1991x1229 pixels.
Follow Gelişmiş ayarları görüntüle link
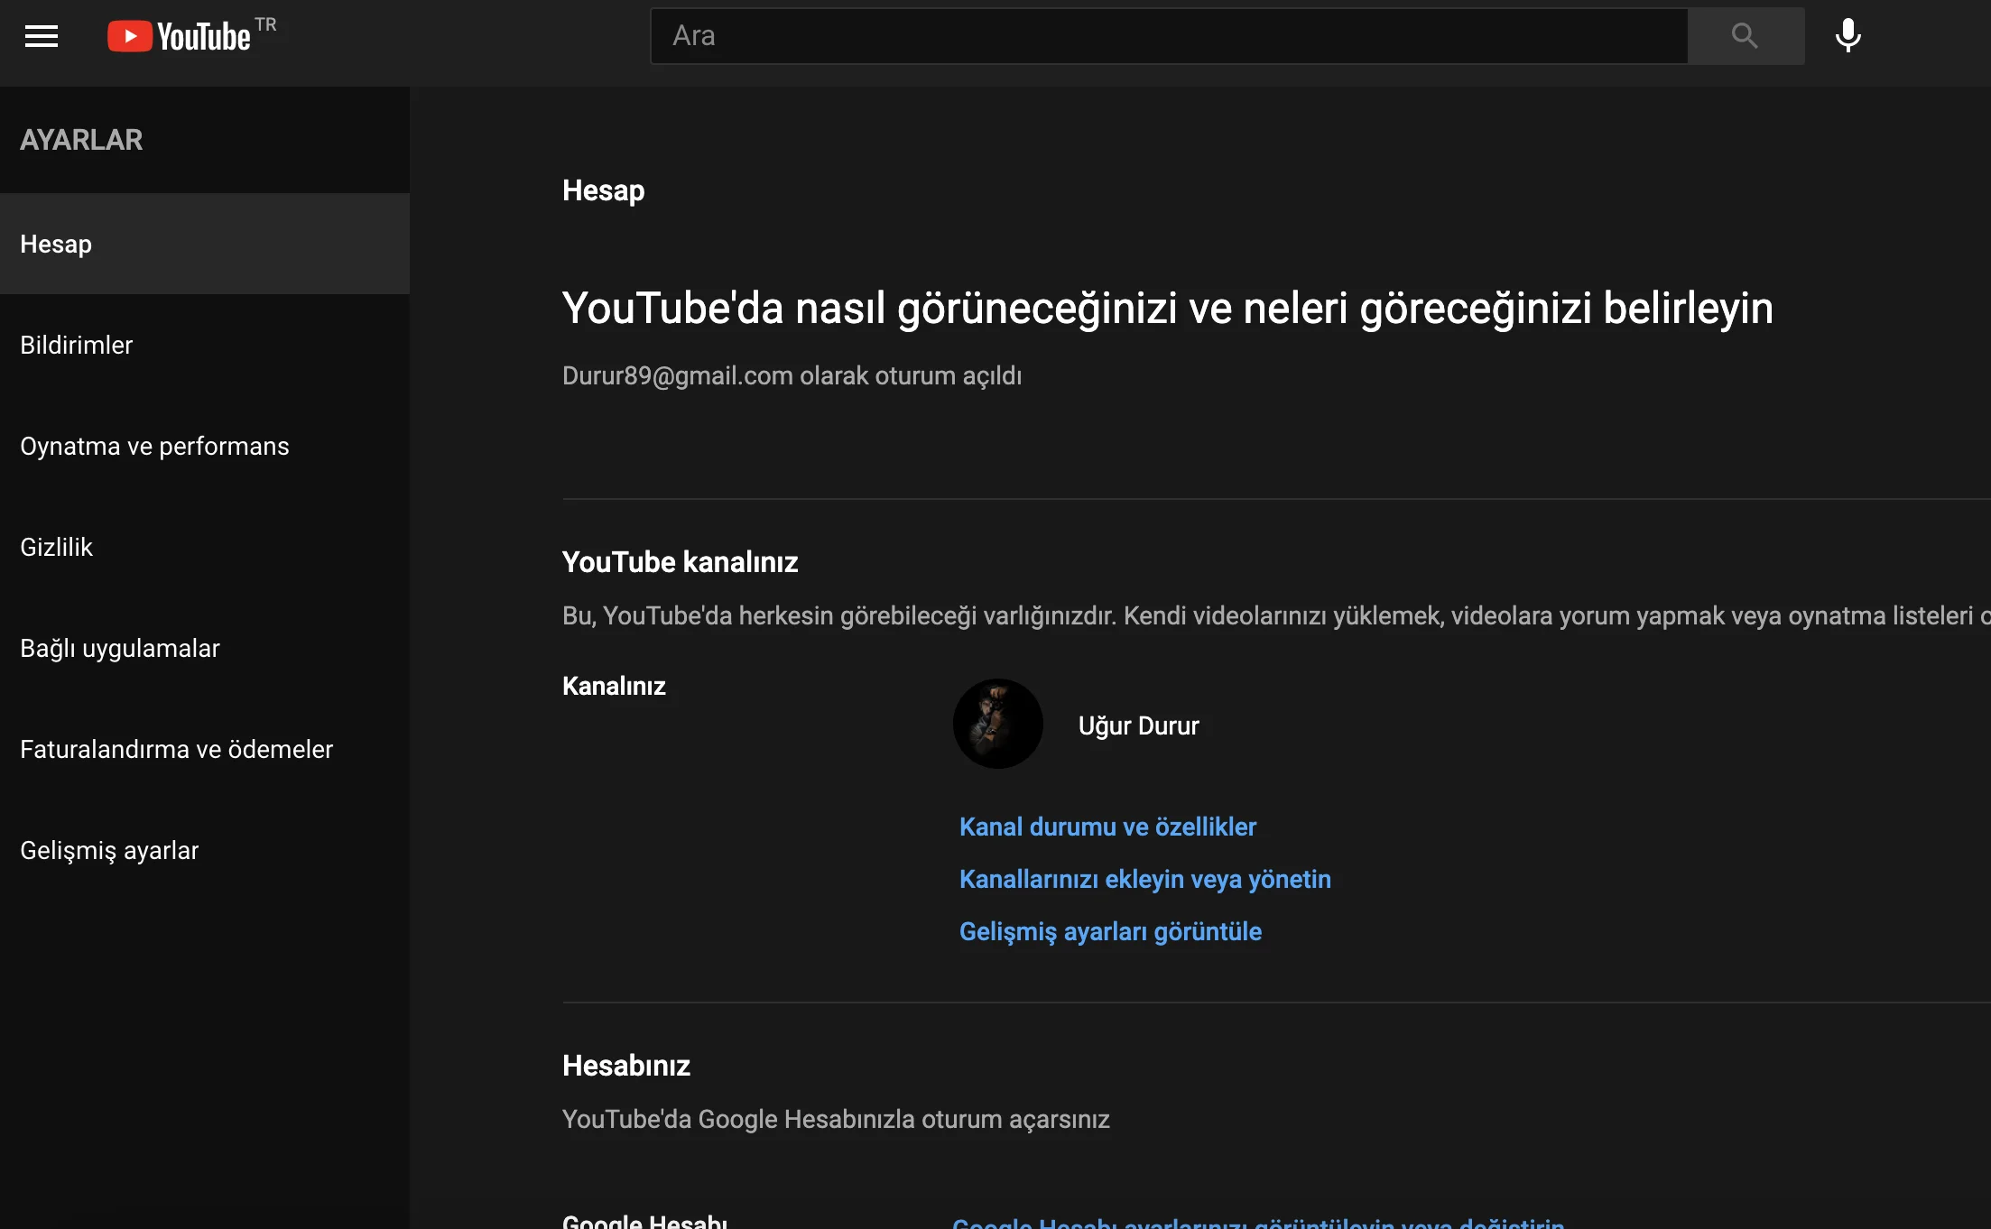coord(1110,931)
